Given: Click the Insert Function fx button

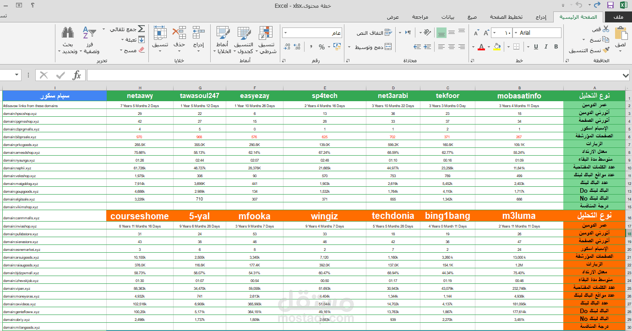Looking at the screenshot, I should 77,75.
